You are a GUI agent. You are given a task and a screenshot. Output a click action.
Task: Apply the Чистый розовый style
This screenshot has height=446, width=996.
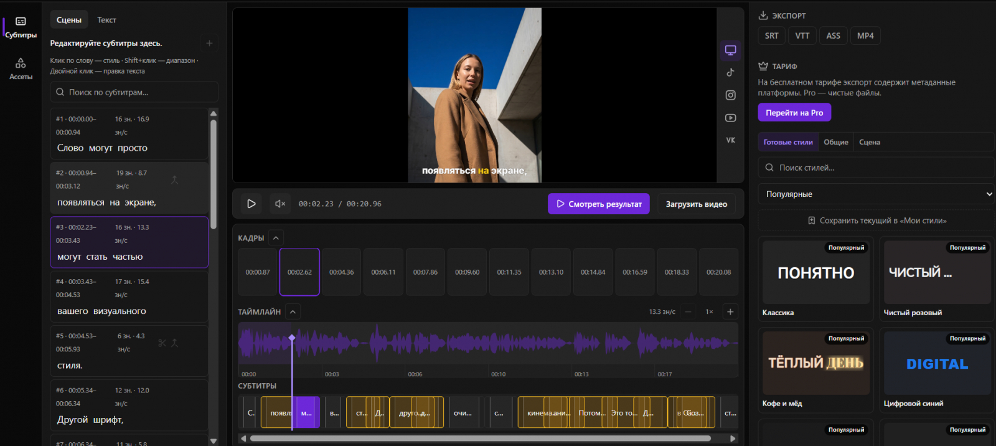(937, 279)
